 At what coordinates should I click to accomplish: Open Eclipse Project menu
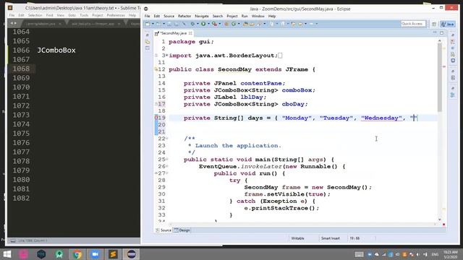pyautogui.click(x=232, y=16)
